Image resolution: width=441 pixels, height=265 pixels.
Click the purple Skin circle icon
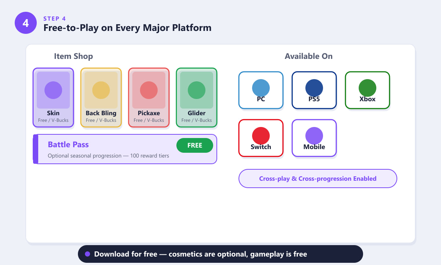click(x=53, y=90)
